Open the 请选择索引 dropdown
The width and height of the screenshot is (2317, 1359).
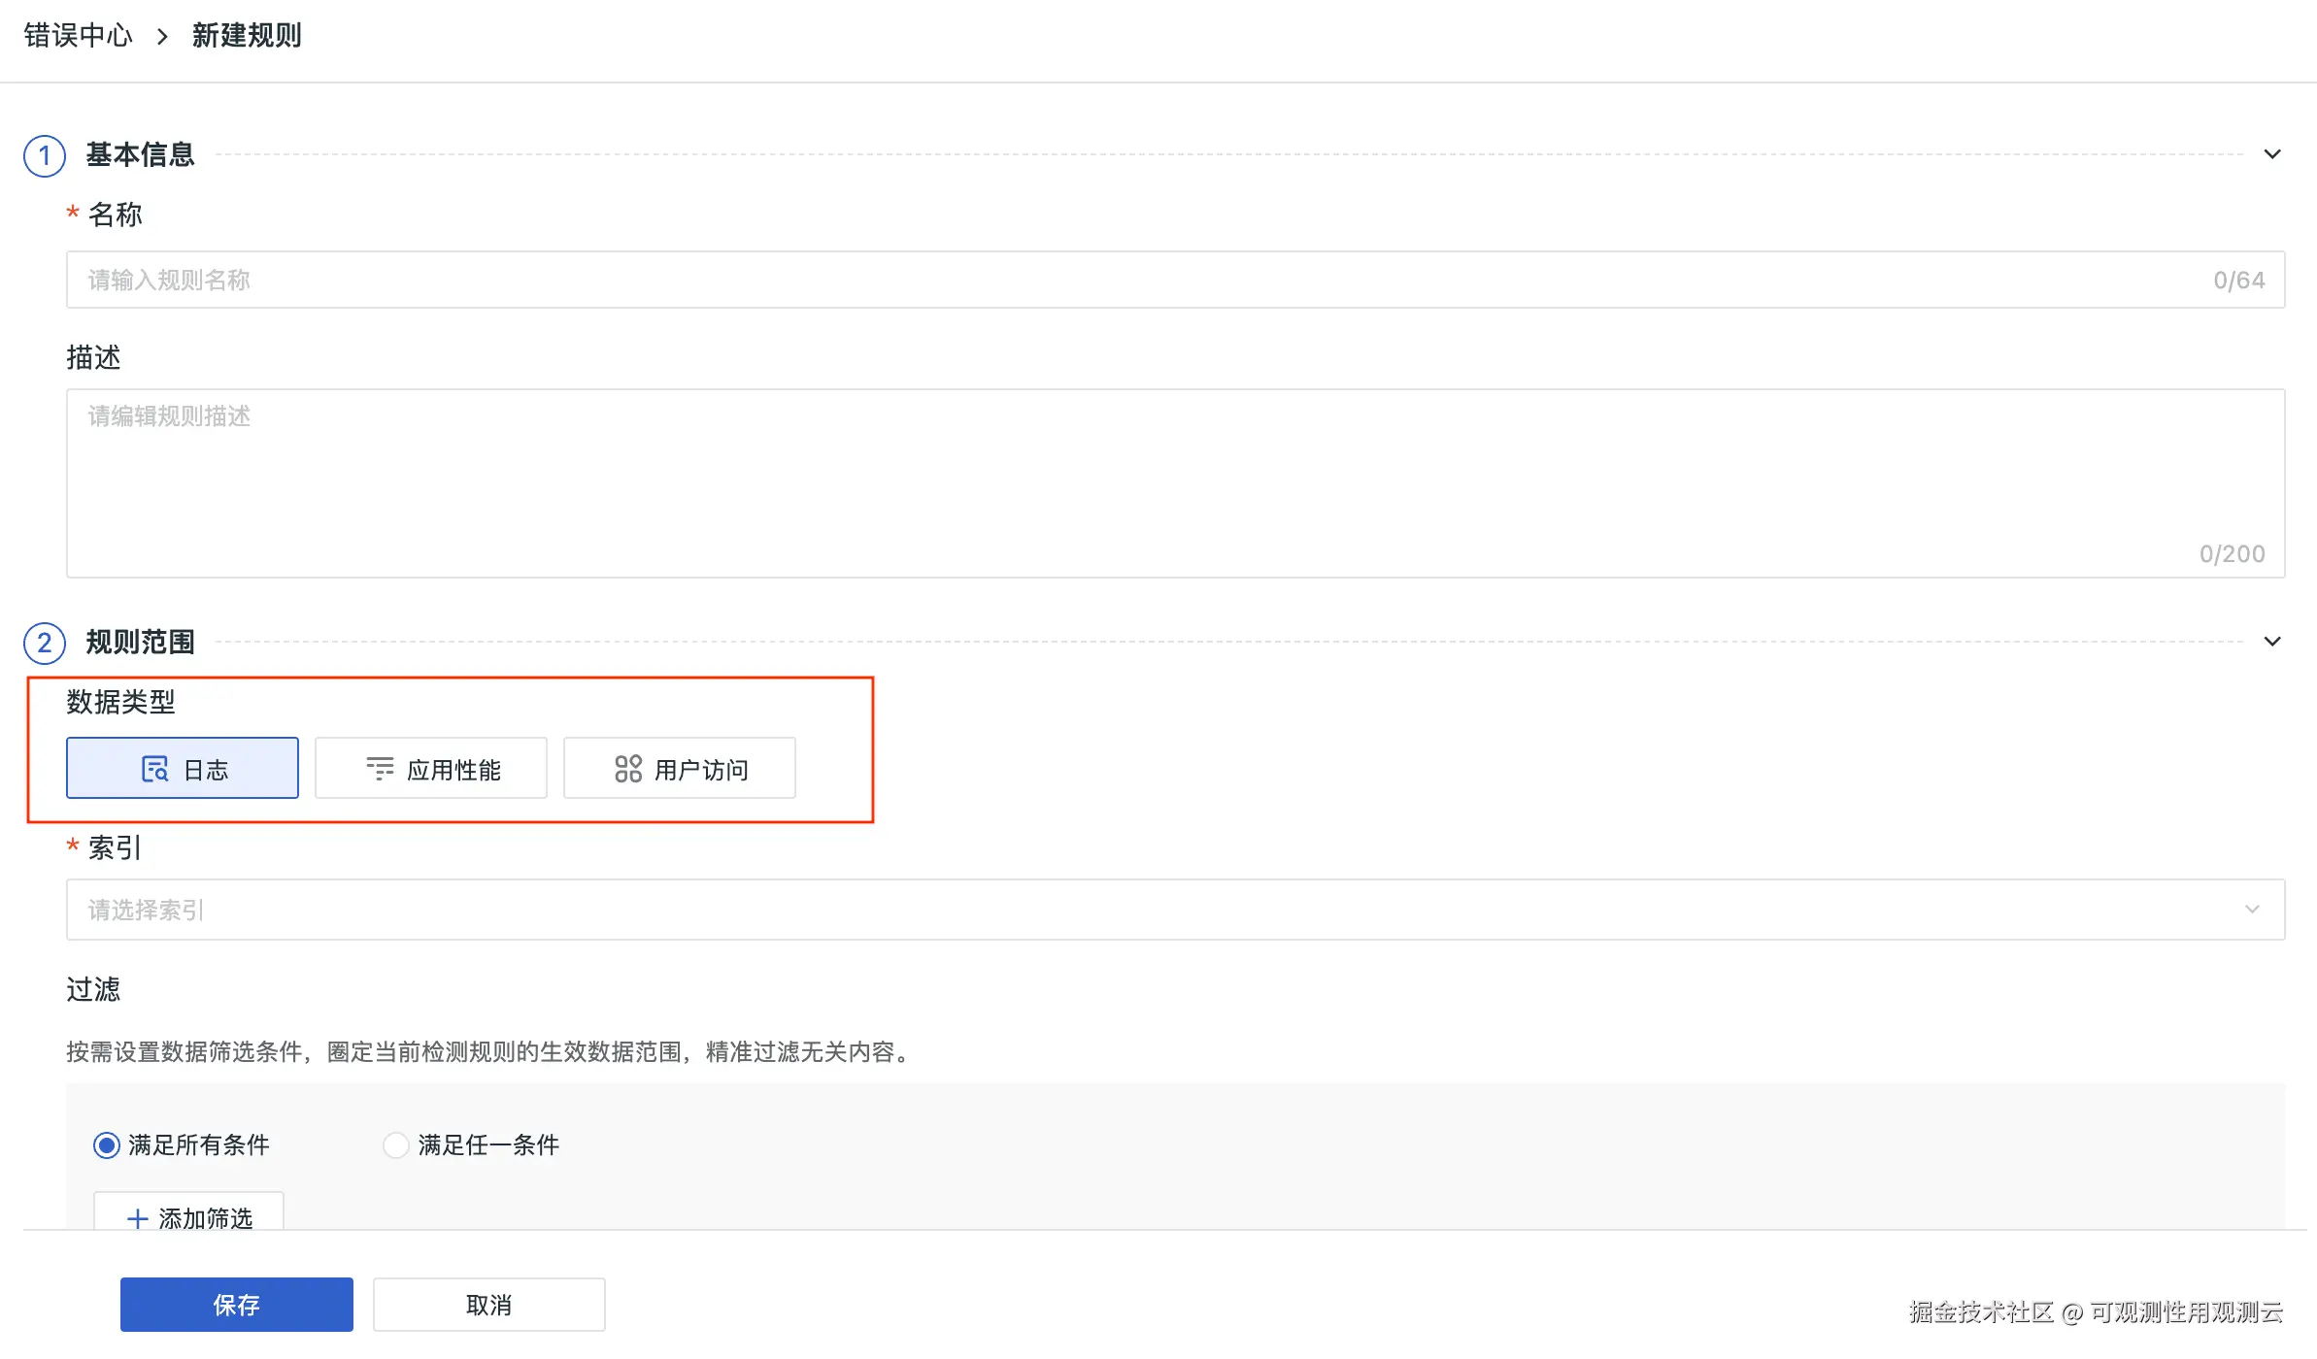1175,910
